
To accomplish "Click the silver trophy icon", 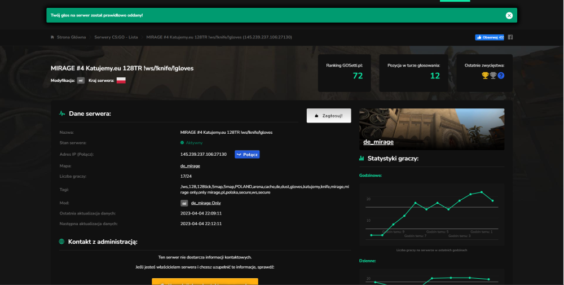I will click(493, 76).
